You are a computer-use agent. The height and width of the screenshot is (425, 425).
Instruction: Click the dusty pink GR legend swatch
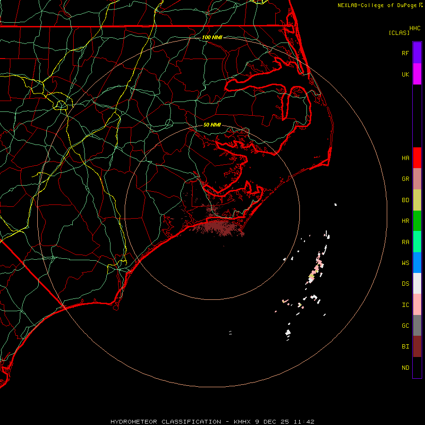pyautogui.click(x=417, y=179)
